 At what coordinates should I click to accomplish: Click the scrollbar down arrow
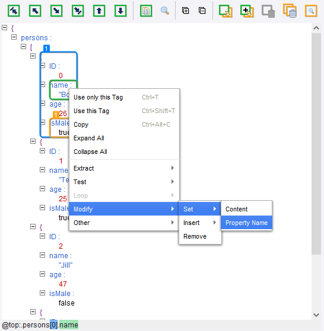[x=316, y=315]
